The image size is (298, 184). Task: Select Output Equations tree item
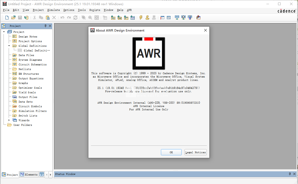[31, 79]
